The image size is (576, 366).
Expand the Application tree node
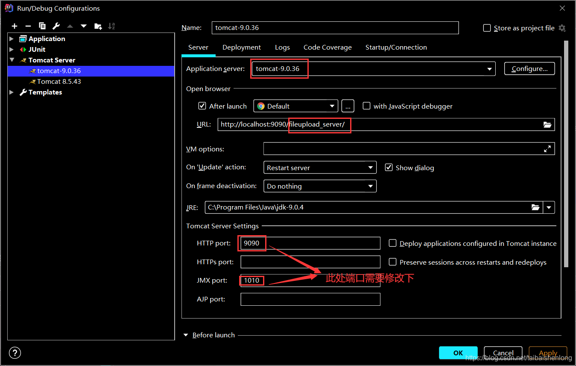click(12, 38)
